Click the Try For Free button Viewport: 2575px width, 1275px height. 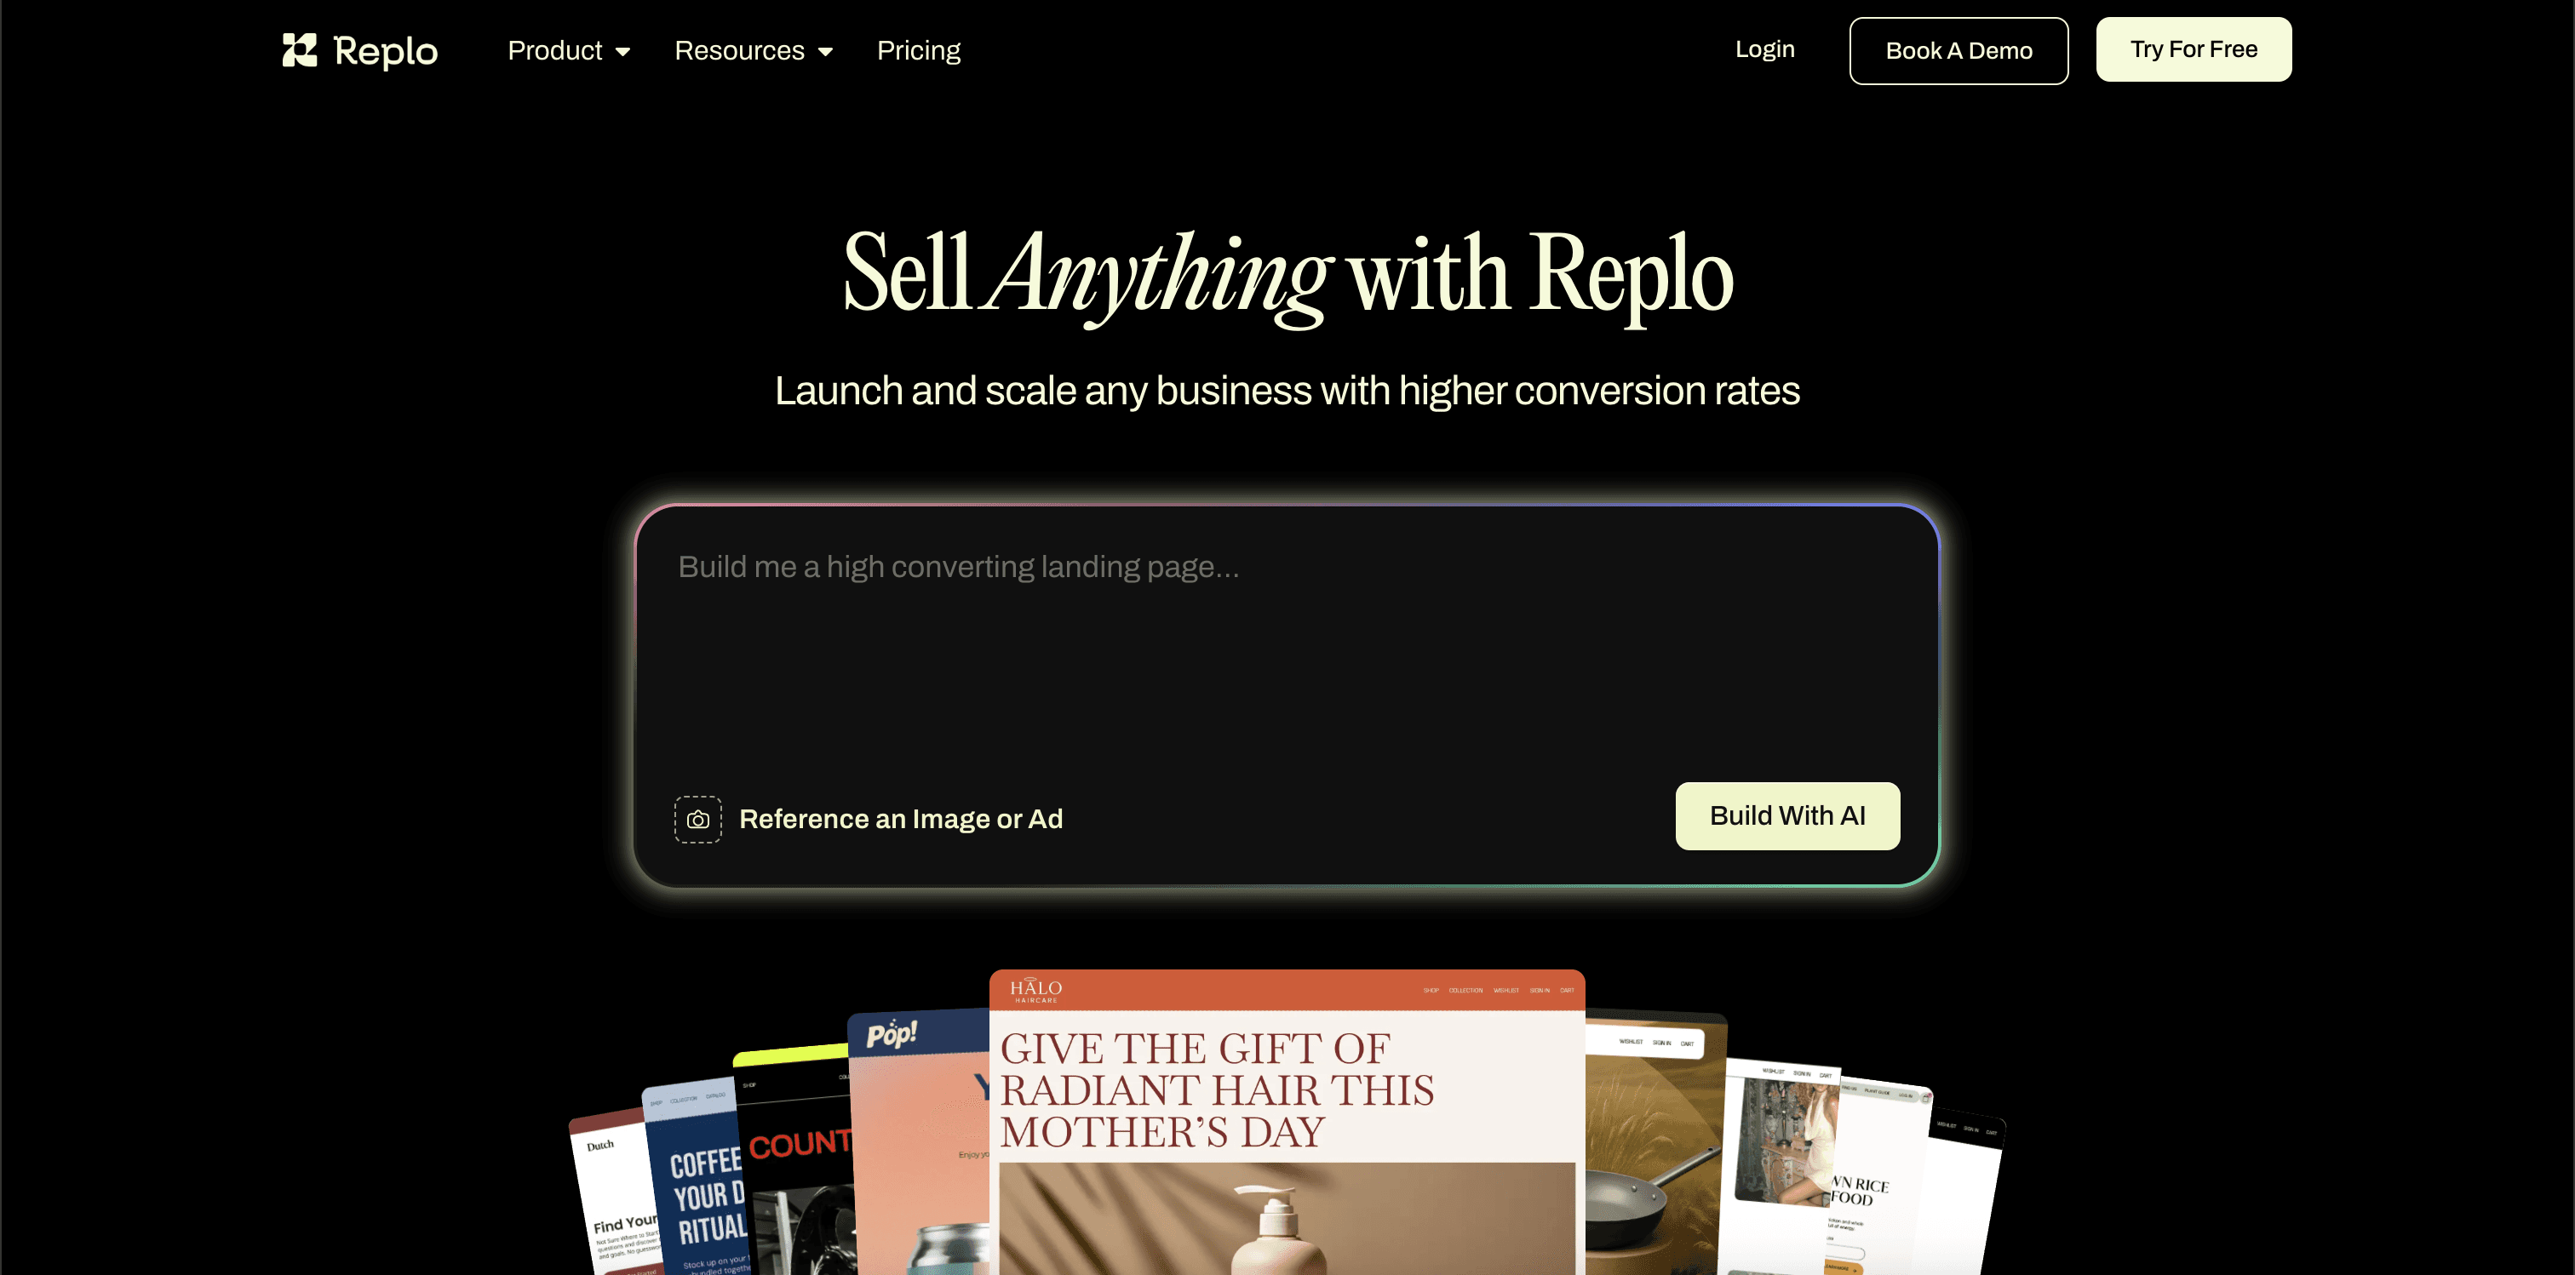pyautogui.click(x=2194, y=49)
